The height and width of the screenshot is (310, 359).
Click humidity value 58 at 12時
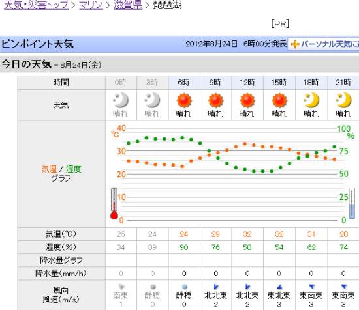247,247
